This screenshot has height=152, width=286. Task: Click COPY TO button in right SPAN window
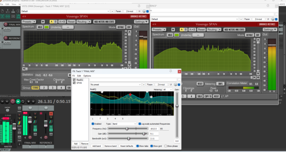click(x=208, y=96)
